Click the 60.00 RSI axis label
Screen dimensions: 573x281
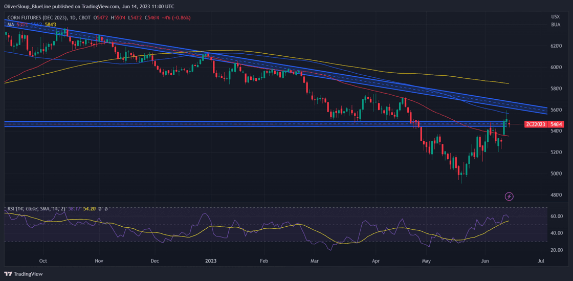click(x=557, y=217)
